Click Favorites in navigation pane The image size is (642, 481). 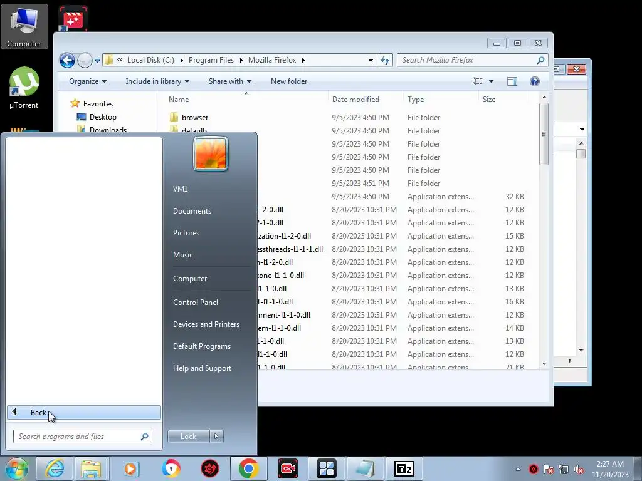98,104
